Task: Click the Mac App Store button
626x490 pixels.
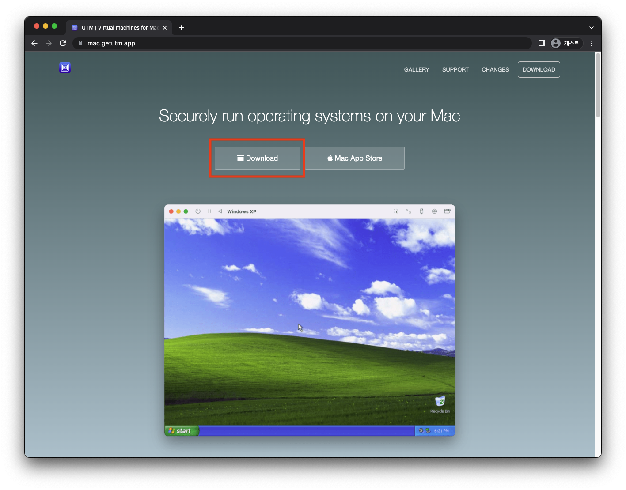Action: pyautogui.click(x=355, y=158)
